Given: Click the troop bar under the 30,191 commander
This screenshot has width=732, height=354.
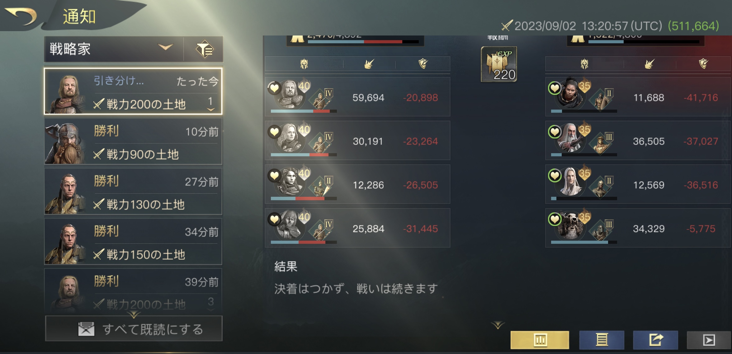Looking at the screenshot, I should coord(304,155).
